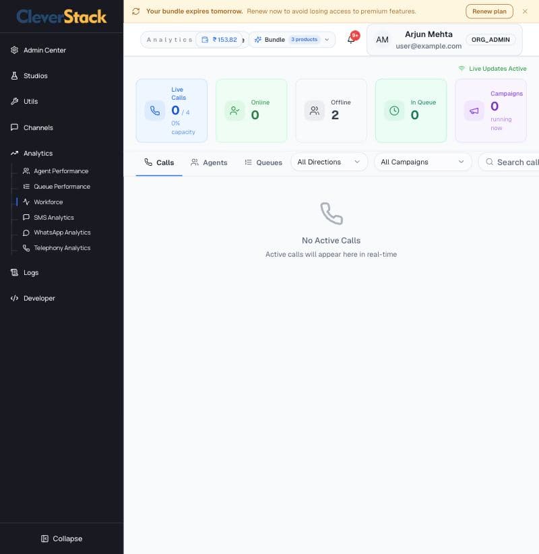Click the Bundle sparkle icon
The width and height of the screenshot is (539, 554).
(x=258, y=40)
